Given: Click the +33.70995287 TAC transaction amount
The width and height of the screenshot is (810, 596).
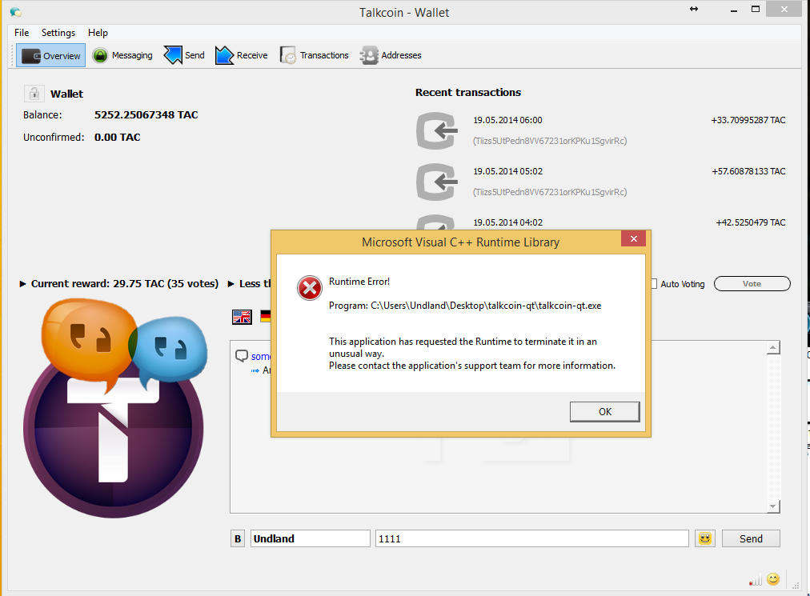Looking at the screenshot, I should point(748,120).
